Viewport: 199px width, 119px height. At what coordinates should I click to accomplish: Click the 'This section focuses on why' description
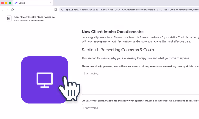point(136,58)
